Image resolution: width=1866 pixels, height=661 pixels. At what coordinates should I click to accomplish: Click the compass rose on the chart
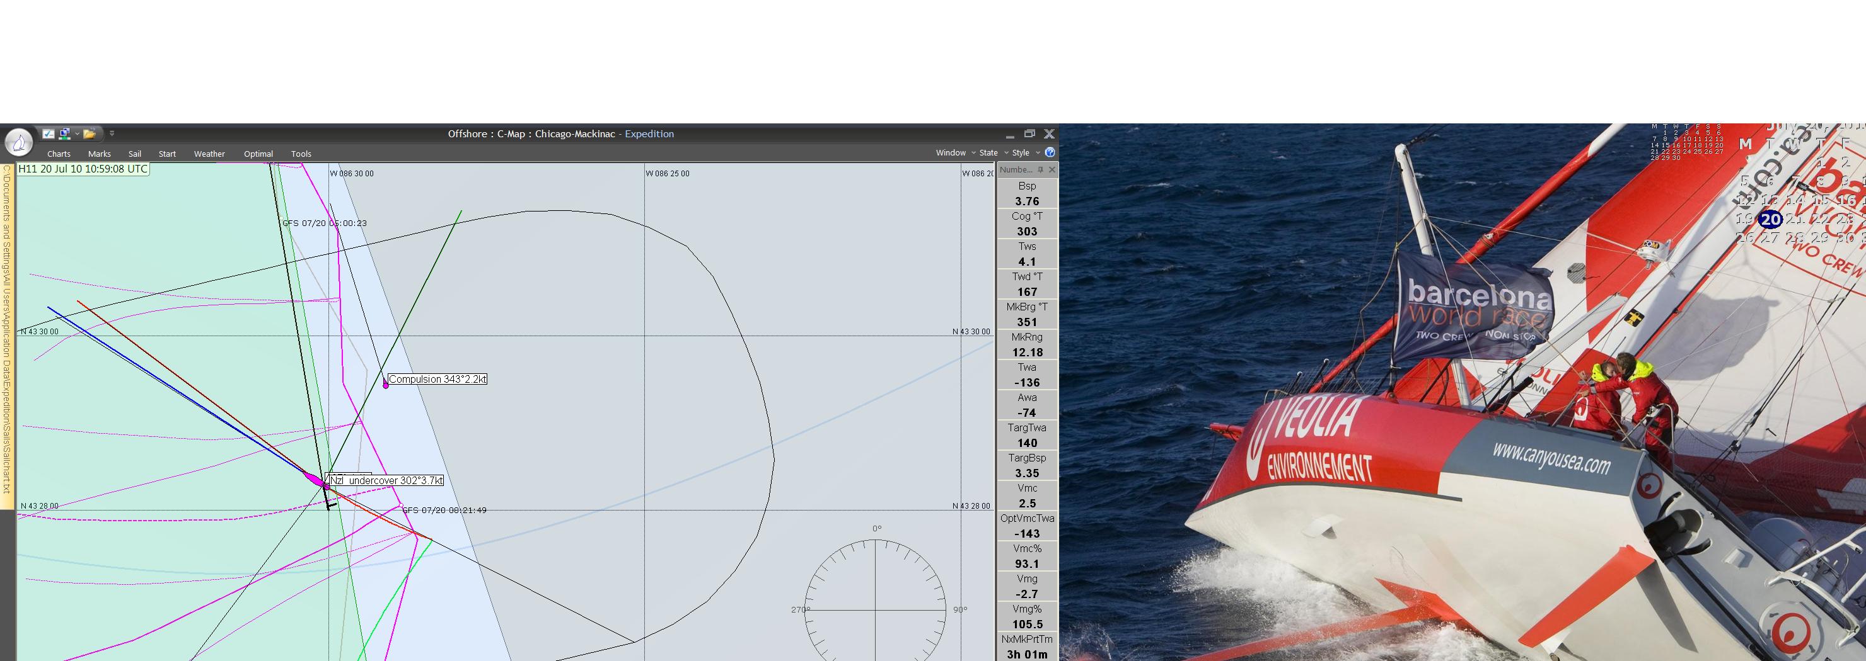[x=875, y=609]
